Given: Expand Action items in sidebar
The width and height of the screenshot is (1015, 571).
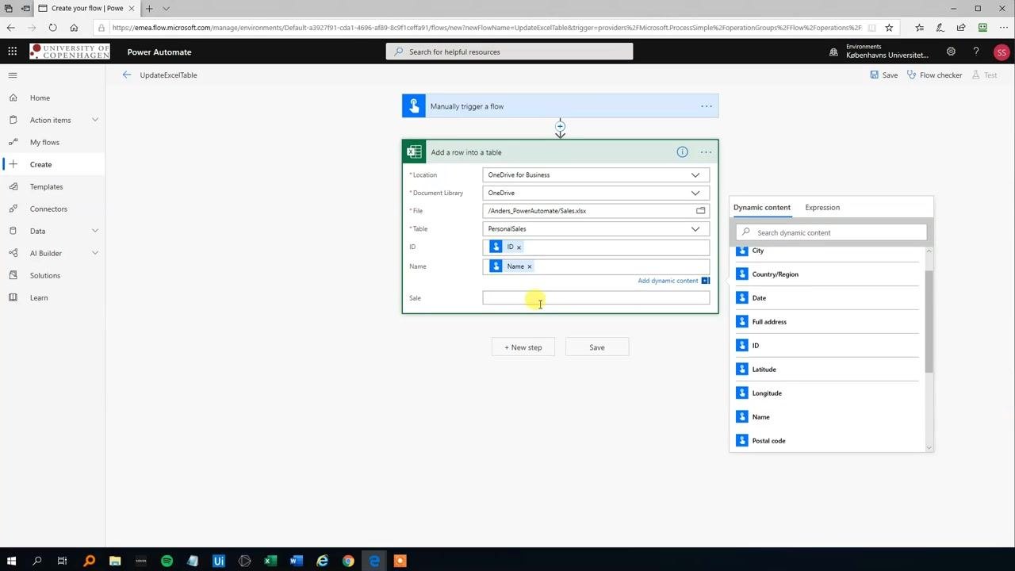Looking at the screenshot, I should click(x=95, y=120).
